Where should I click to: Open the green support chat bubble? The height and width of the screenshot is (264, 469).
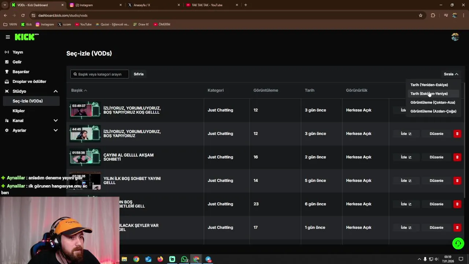coord(458,243)
